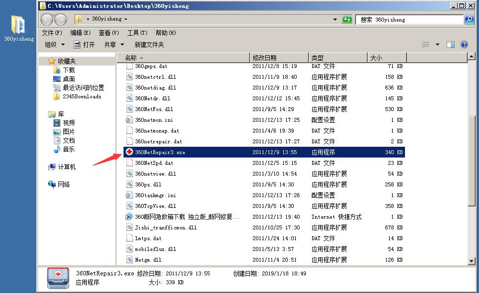
Task: Click the Back navigation arrow button
Action: click(x=47, y=20)
